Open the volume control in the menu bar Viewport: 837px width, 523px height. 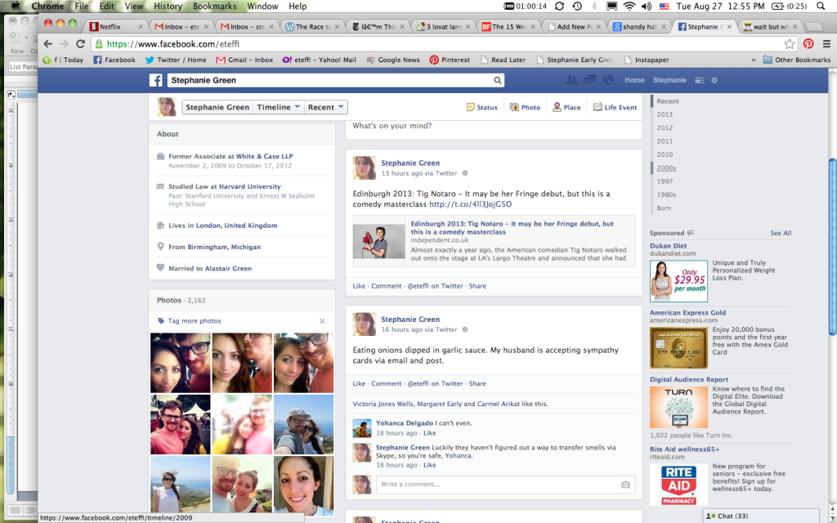[646, 7]
